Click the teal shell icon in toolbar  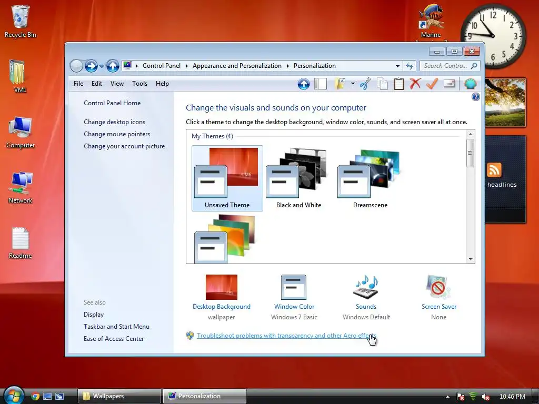pos(470,84)
